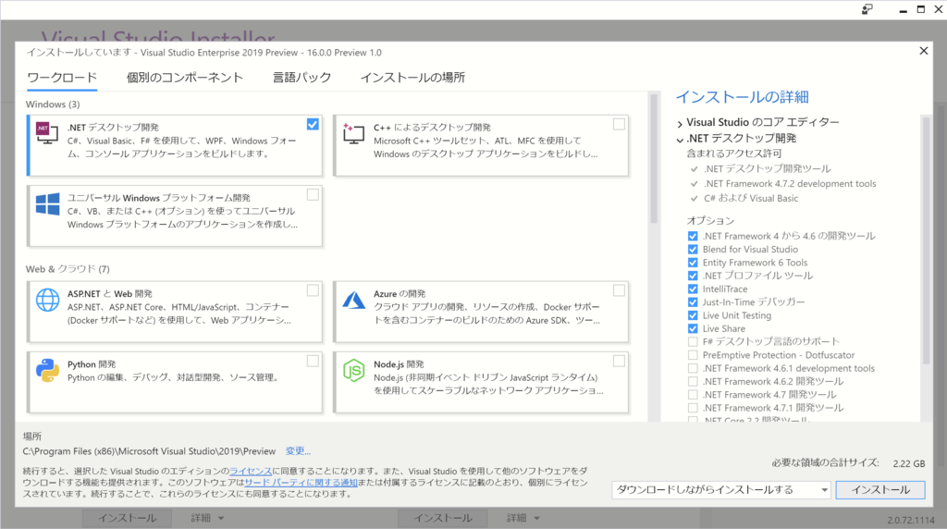Check F# デスクトップ言語のサポート option
This screenshot has width=947, height=529.
tap(693, 342)
